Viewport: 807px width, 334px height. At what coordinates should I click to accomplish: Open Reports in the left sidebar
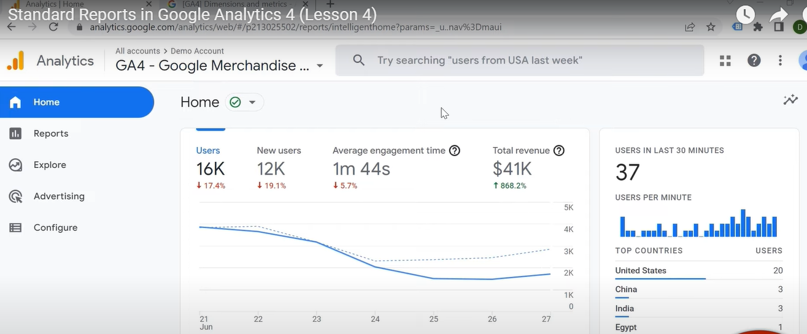51,134
